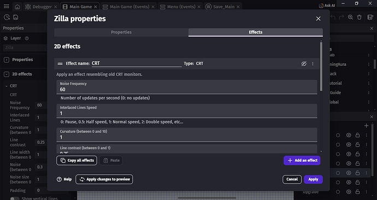Open three-dot menu of Upgrade layer row
Viewport: 377px width, 200px height.
[x=367, y=192]
